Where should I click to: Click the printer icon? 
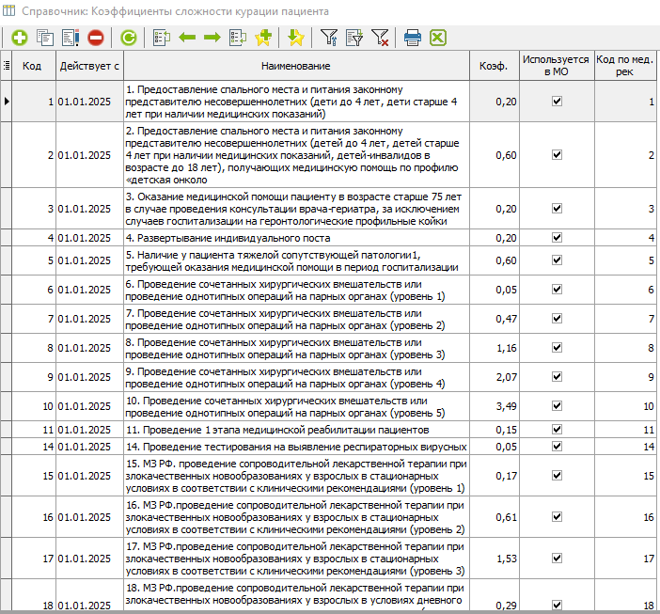pos(412,38)
